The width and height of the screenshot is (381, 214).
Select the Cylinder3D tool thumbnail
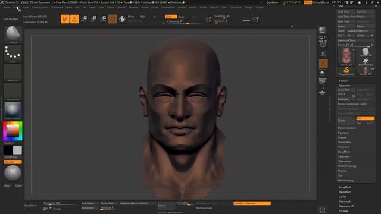366,52
